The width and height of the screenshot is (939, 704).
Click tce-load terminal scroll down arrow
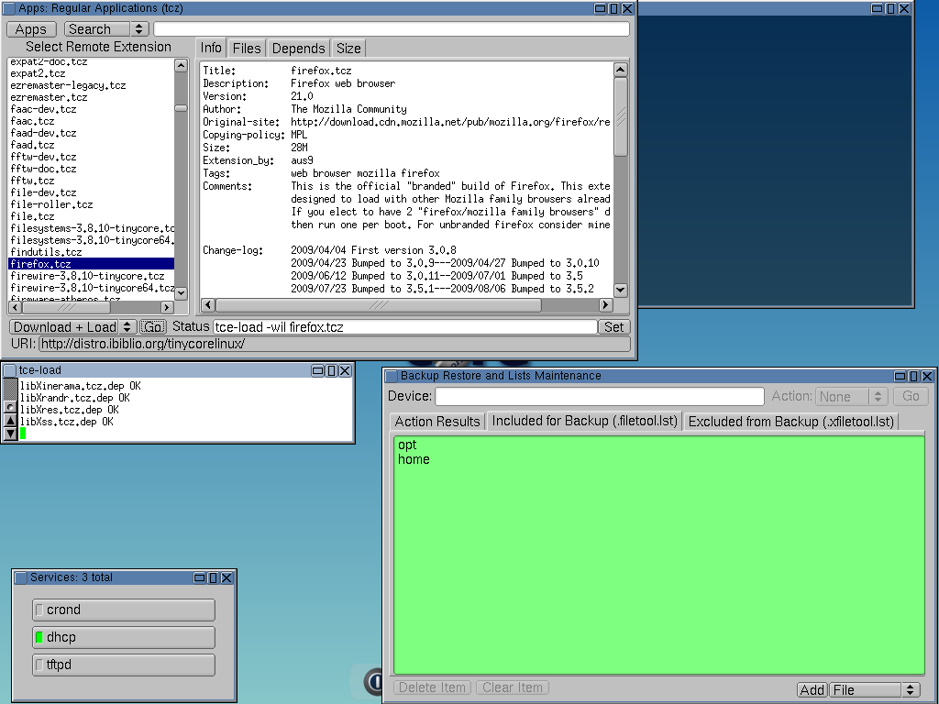pos(10,434)
